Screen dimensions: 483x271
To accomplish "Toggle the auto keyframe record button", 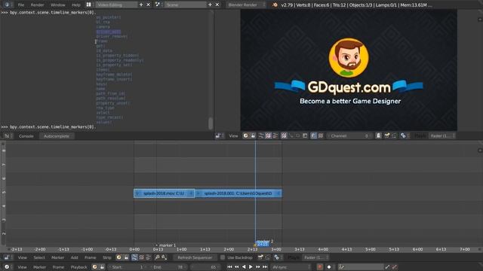I will 320,267.
